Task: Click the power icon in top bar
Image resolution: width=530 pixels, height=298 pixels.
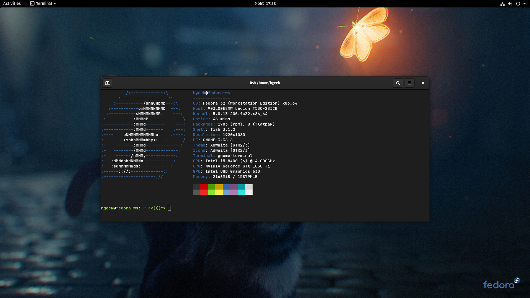Action: click(518, 4)
